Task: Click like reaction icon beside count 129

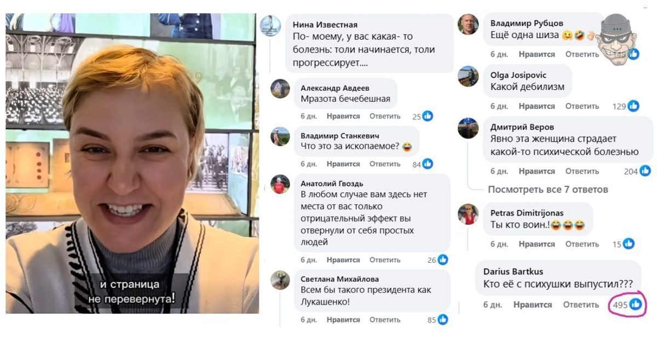Action: pos(633,106)
